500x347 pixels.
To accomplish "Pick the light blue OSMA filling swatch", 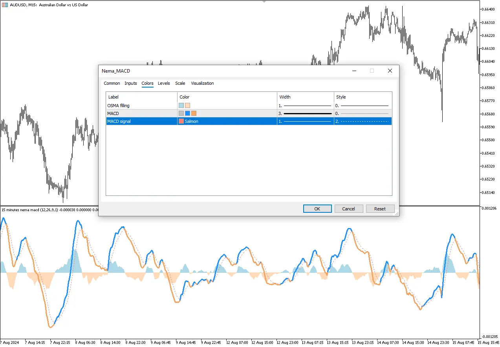I will point(181,106).
